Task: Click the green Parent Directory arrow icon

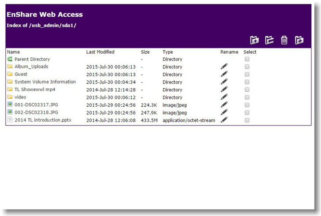Action: click(10, 59)
